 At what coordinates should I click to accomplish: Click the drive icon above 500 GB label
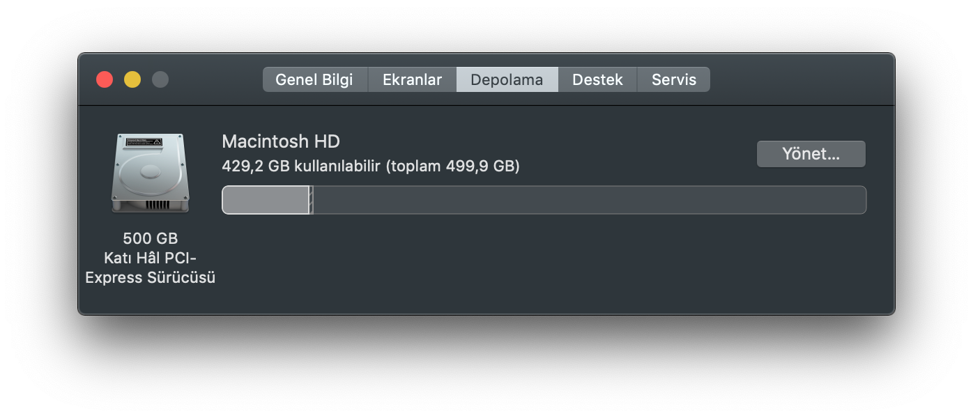coord(150,173)
